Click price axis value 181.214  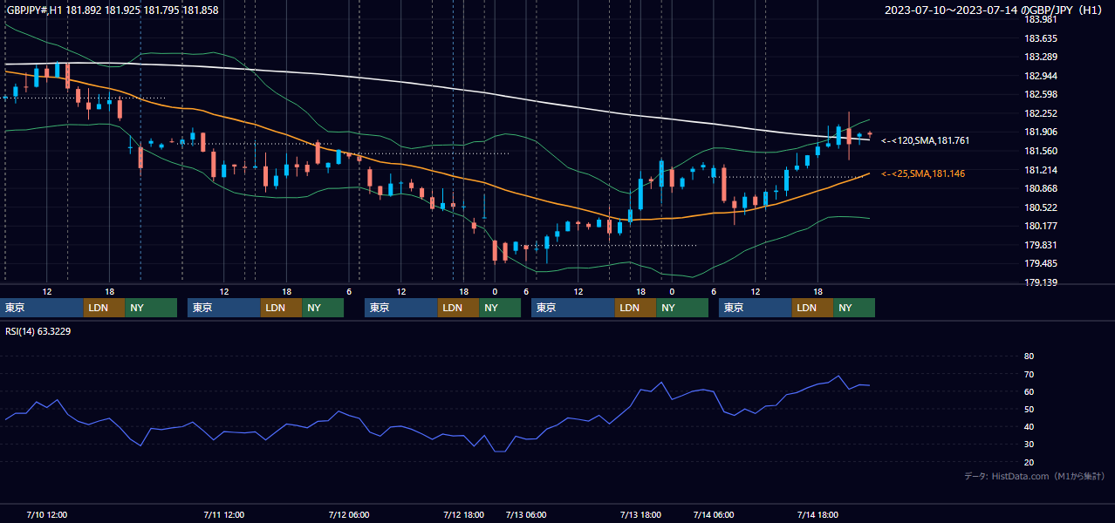[1040, 170]
